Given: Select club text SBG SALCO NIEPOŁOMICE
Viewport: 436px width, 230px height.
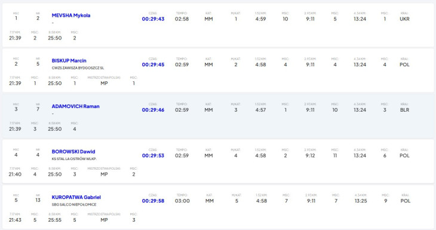Looking at the screenshot, I should click(x=74, y=204).
